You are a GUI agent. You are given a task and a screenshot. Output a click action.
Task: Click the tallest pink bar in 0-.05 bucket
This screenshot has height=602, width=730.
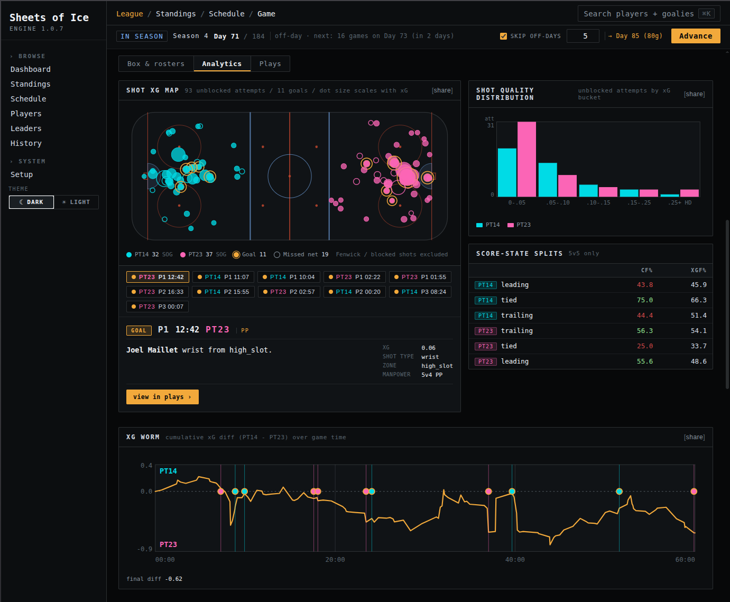tap(526, 159)
